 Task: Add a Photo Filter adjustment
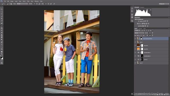[x=144, y=24]
